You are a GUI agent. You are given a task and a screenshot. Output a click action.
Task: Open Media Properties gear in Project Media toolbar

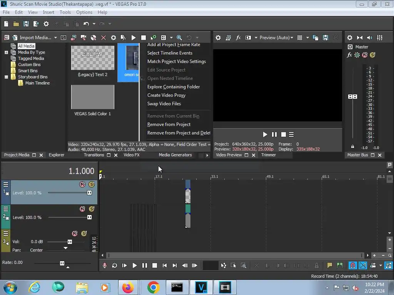(x=114, y=38)
